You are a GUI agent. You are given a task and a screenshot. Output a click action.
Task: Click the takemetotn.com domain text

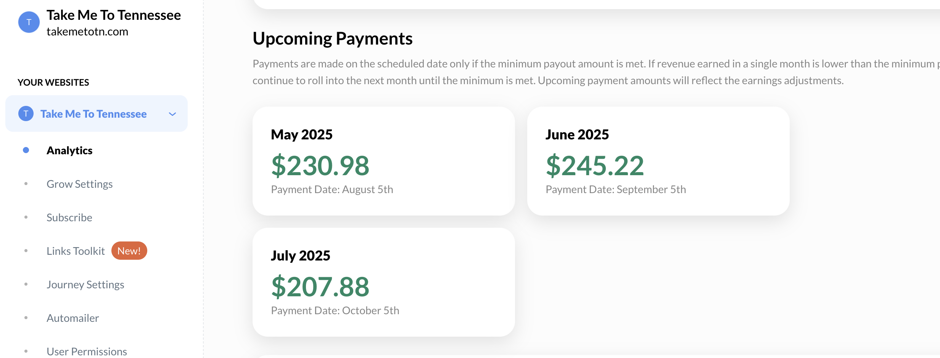87,32
